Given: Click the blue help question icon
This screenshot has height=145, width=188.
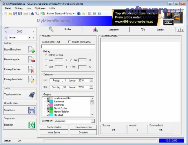Looking at the screenshot, I should pos(99,13).
